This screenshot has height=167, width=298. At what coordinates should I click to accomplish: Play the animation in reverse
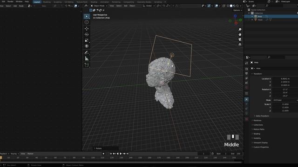click(x=118, y=154)
